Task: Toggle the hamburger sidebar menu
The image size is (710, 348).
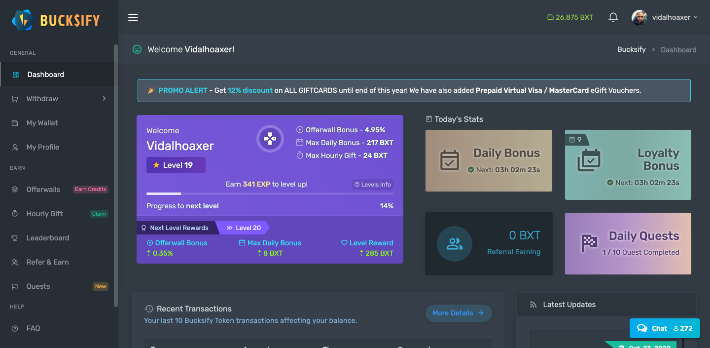Action: (x=133, y=17)
